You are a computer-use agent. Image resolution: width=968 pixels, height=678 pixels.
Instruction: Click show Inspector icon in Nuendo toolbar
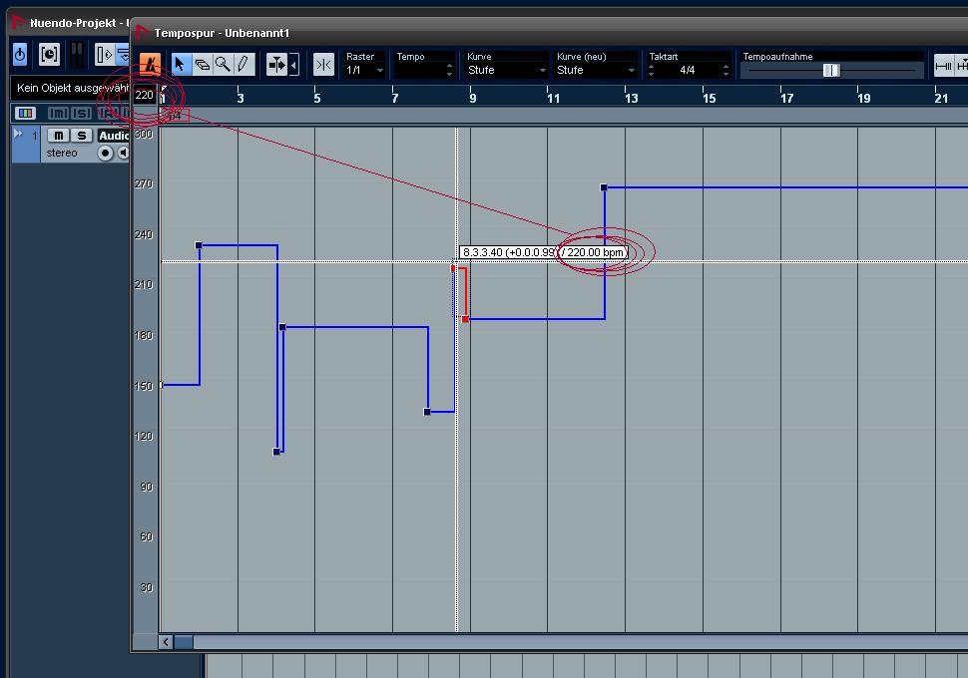click(x=105, y=54)
